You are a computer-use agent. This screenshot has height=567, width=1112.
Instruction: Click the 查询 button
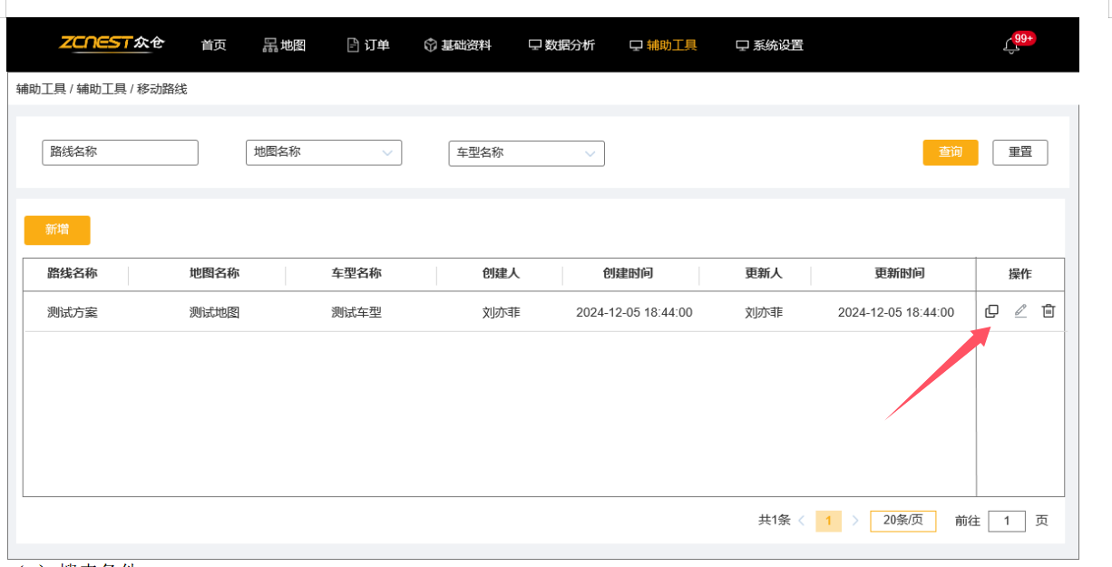(x=951, y=152)
